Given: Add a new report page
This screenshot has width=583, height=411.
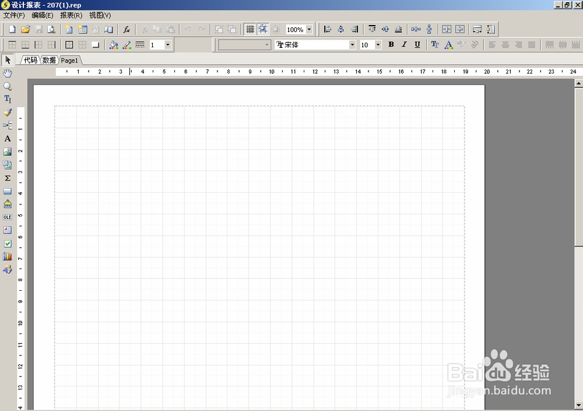Looking at the screenshot, I should tap(69, 29).
